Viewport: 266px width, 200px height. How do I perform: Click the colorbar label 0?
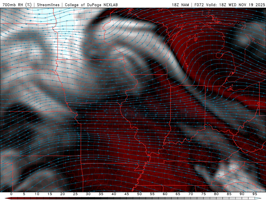click(11, 194)
